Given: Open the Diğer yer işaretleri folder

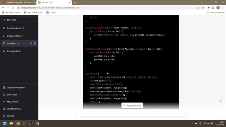Looking at the screenshot, I should 216,12.
